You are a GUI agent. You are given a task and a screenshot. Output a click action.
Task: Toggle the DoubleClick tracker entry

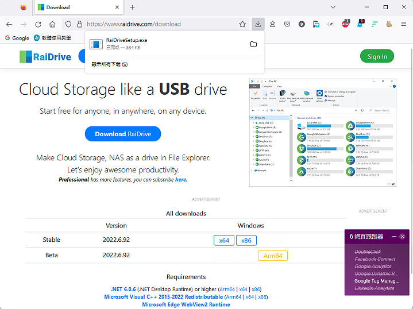tap(368, 252)
